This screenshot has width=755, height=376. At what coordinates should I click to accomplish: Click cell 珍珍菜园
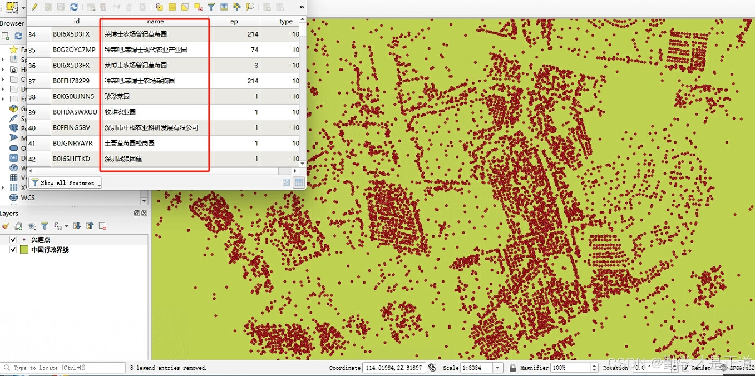[x=155, y=96]
